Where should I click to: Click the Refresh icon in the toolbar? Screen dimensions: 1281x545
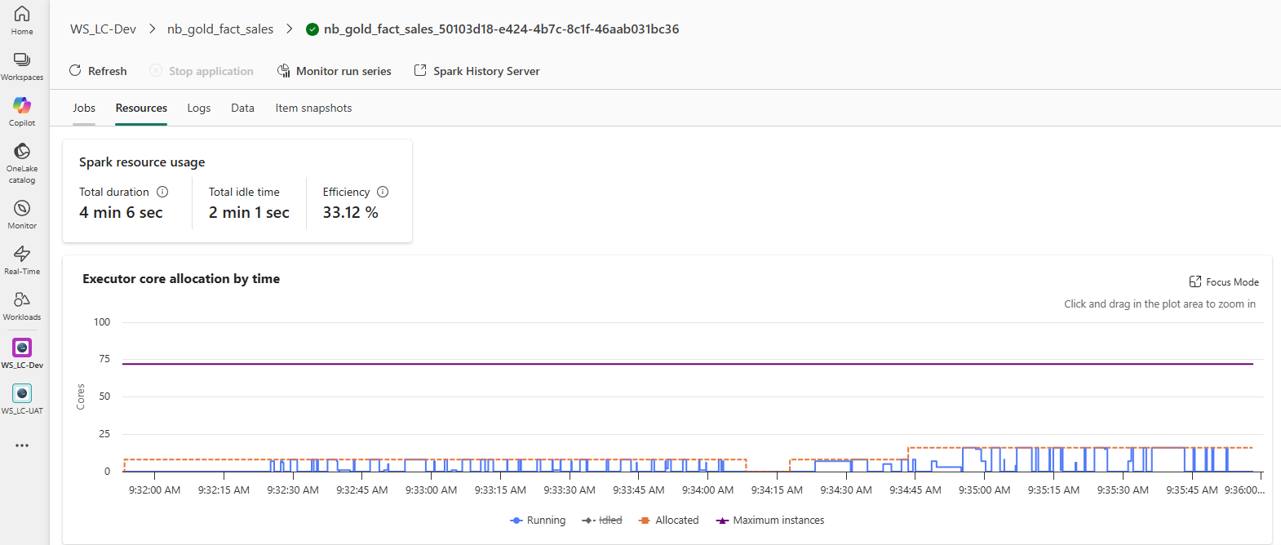click(x=75, y=71)
